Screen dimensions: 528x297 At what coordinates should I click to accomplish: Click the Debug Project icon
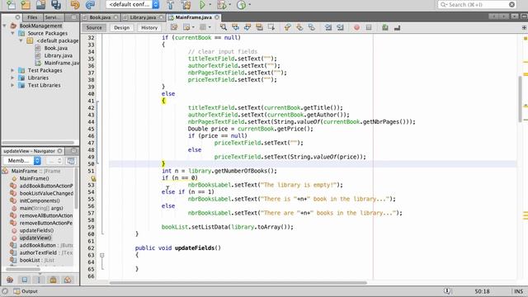[x=222, y=5]
